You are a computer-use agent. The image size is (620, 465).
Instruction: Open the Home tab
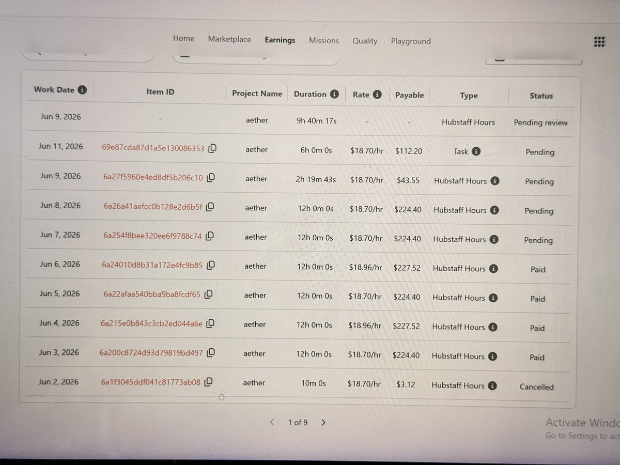click(x=183, y=39)
